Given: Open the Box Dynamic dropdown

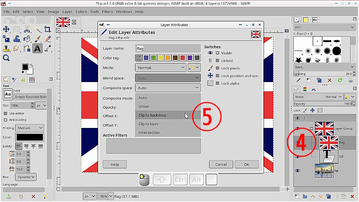Looking at the screenshot, I should click(26, 177).
